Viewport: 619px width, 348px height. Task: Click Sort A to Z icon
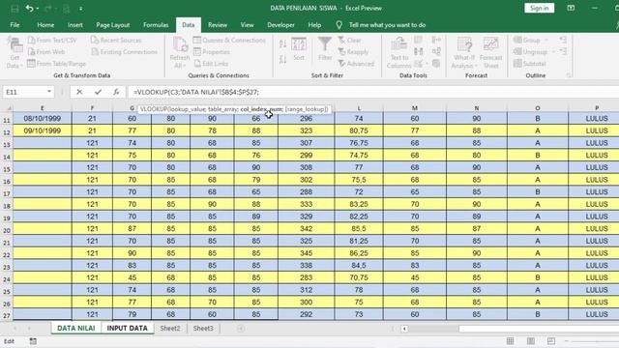[282, 43]
